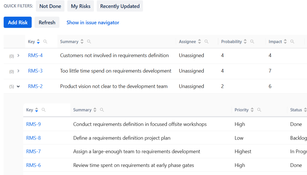Open search for the Impact column

[292, 42]
